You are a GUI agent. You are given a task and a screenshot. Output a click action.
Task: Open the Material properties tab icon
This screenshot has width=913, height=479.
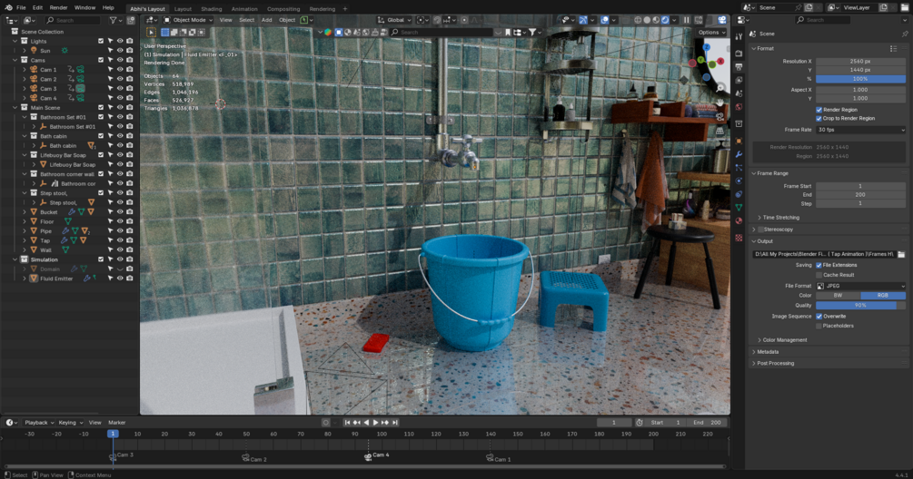tap(739, 220)
